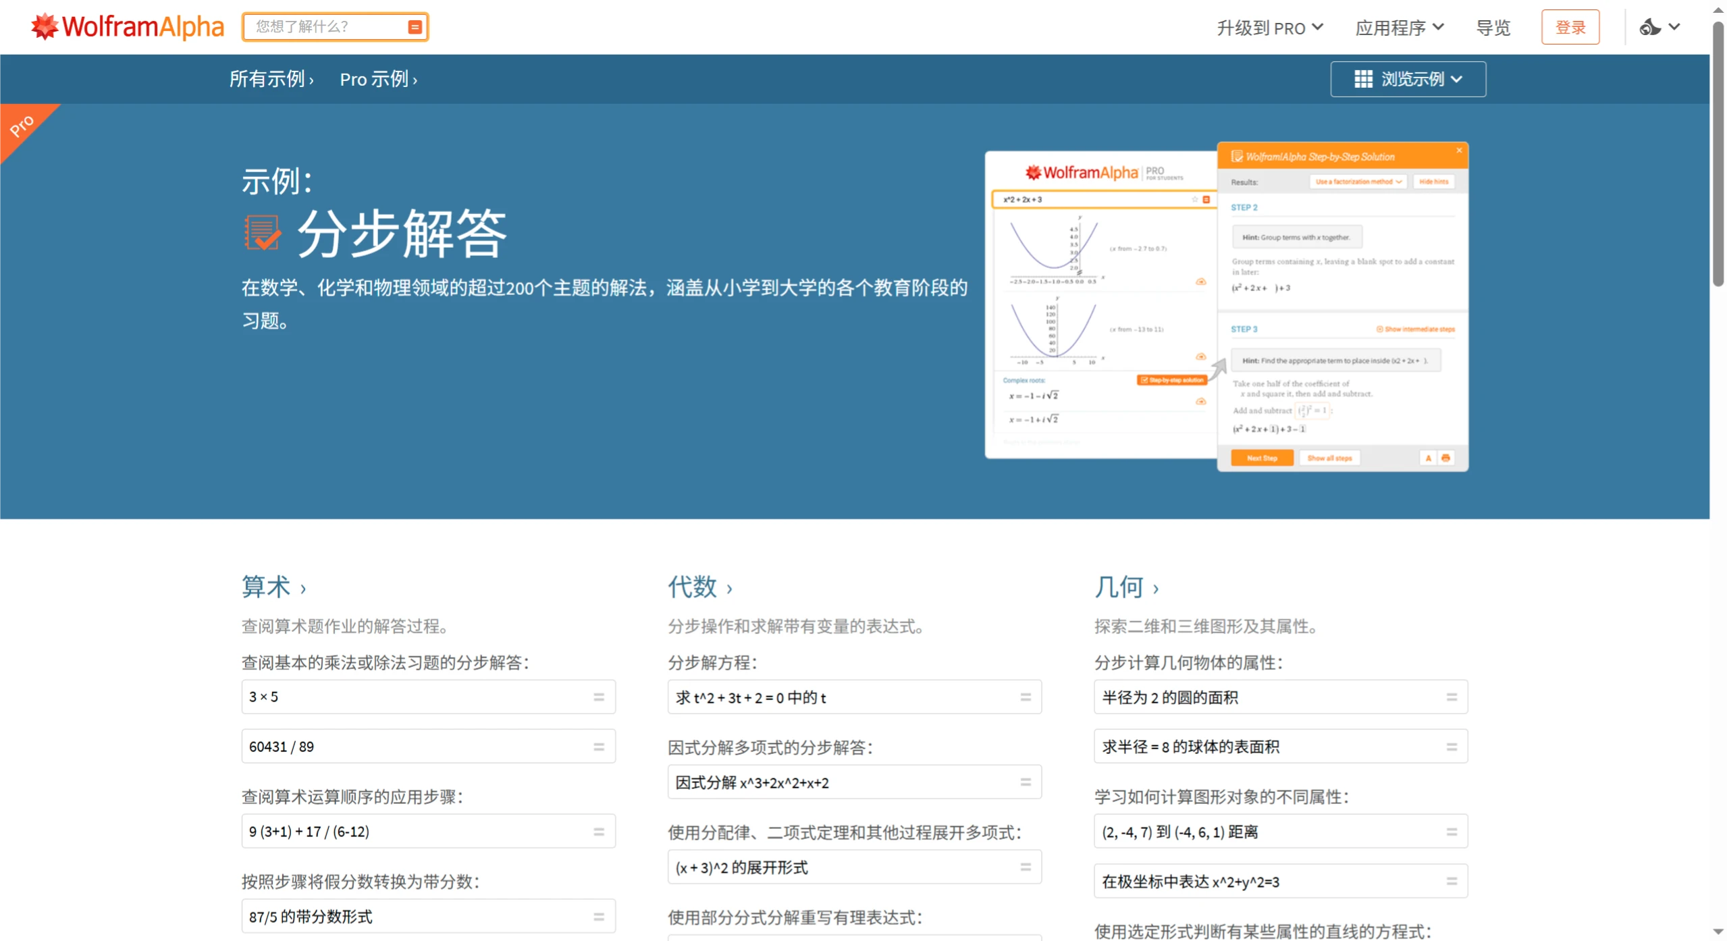Click the equals icon in the 因式分解 row
This screenshot has width=1727, height=941.
point(1026,782)
